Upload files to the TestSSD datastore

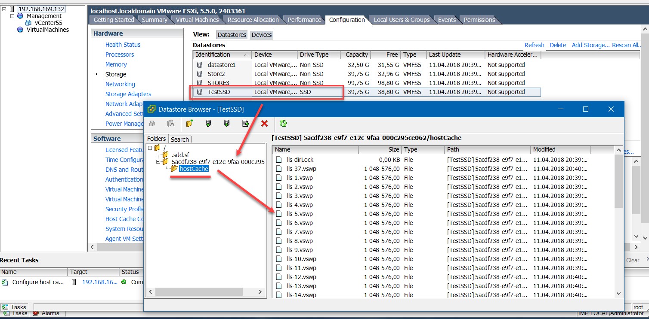point(208,123)
